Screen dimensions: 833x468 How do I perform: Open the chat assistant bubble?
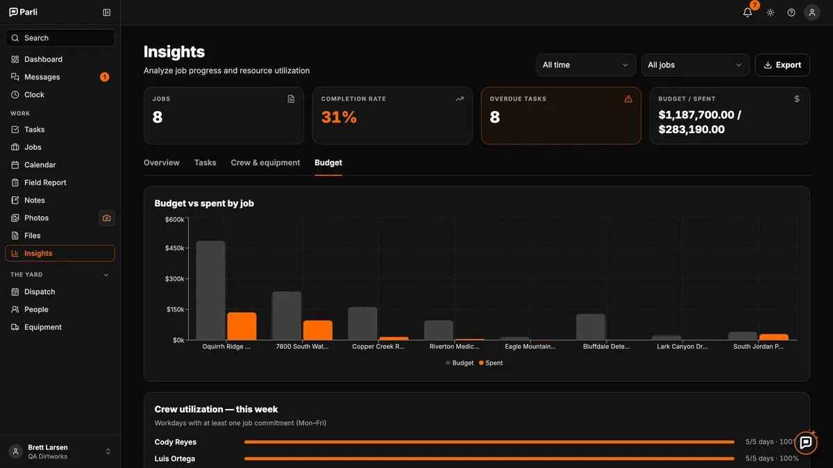click(806, 442)
